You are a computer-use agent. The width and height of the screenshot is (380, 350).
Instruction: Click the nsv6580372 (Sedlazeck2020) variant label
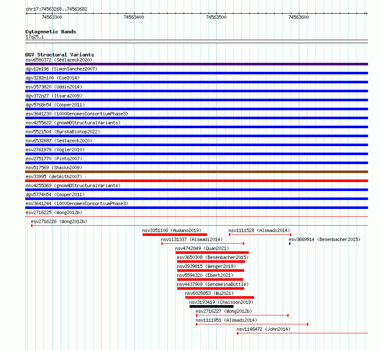tap(59, 60)
